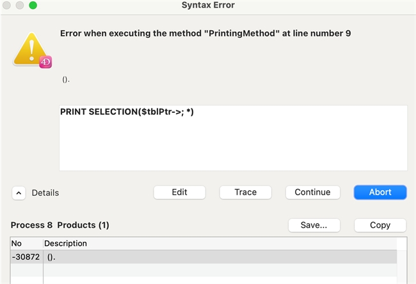Viewport: 416px width, 284px height.
Task: Click the No column header
Action: [17, 243]
